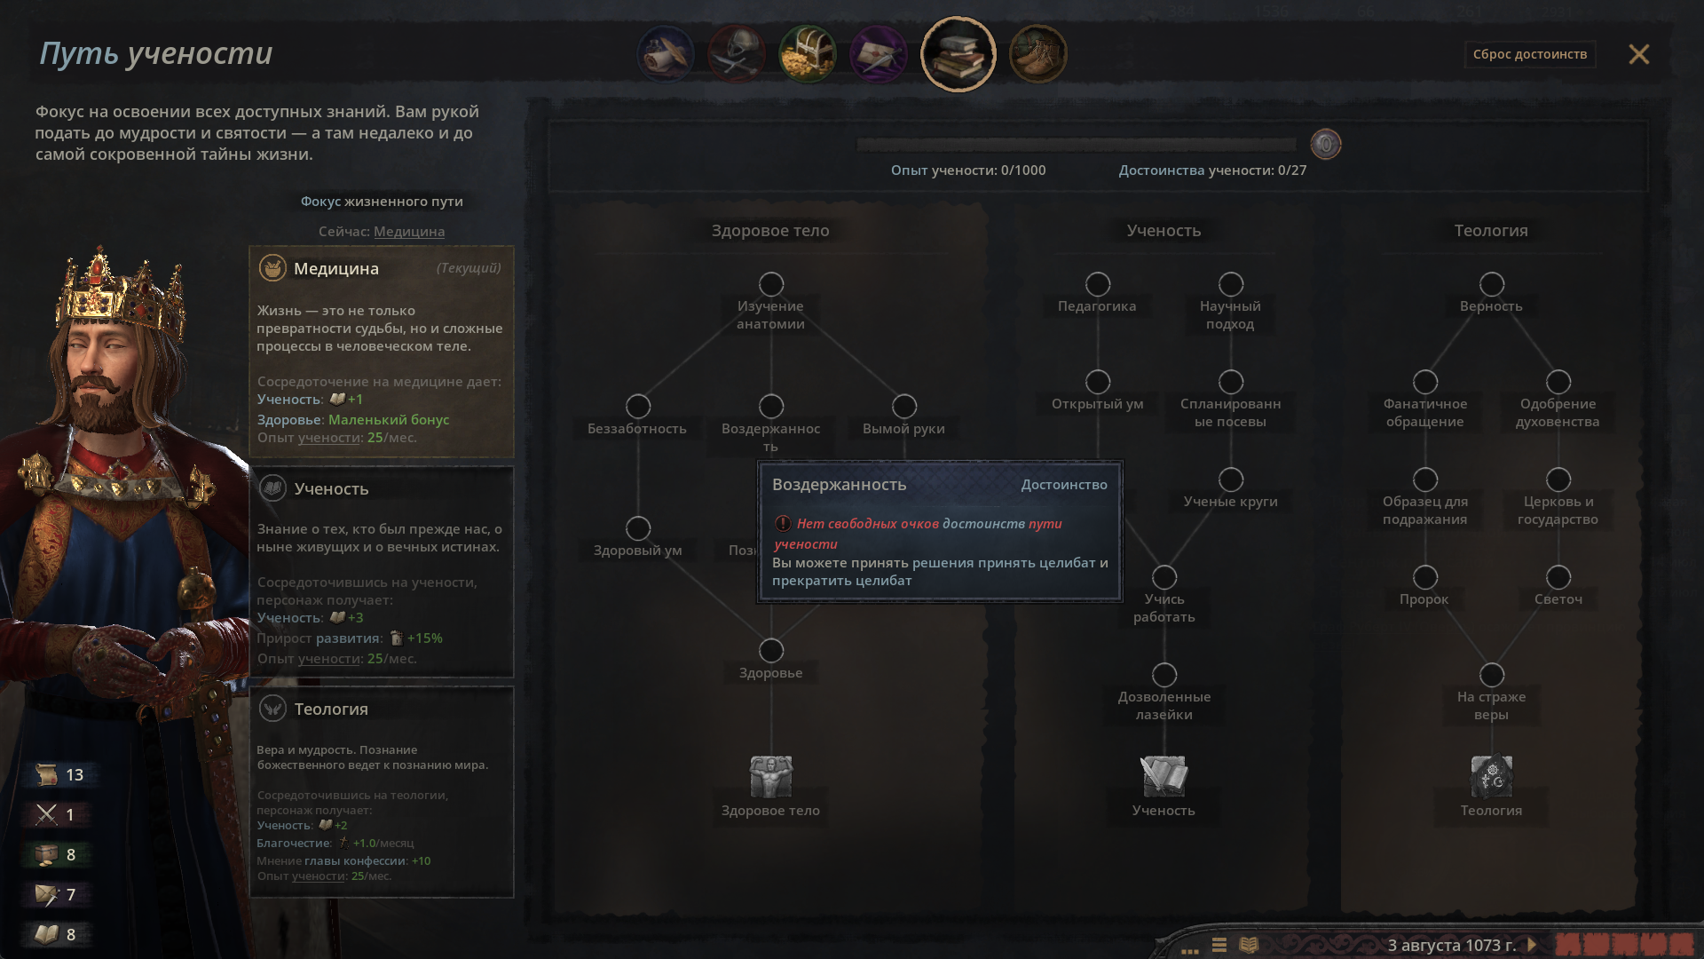This screenshot has height=959, width=1704.
Task: Select the Верность perk node
Action: [x=1492, y=284]
